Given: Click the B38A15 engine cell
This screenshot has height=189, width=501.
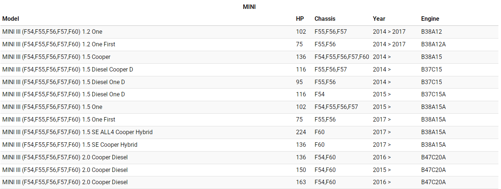Looking at the screenshot, I should pos(431,57).
